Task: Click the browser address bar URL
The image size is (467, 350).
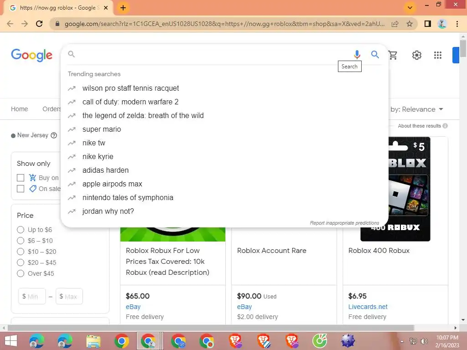Action: point(224,24)
